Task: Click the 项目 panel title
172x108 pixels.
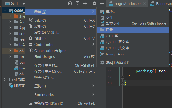Action: click(14, 4)
